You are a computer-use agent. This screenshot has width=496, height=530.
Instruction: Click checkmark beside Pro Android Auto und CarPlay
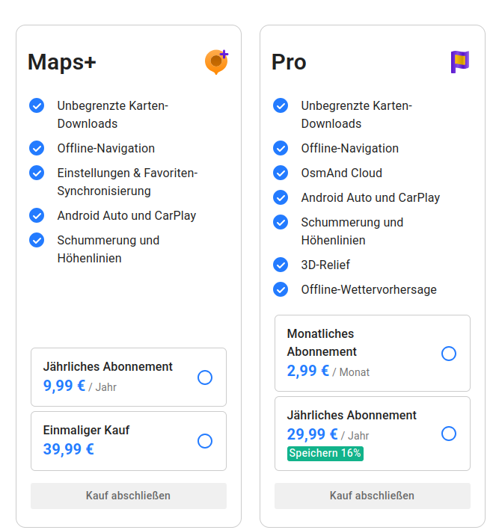(281, 197)
